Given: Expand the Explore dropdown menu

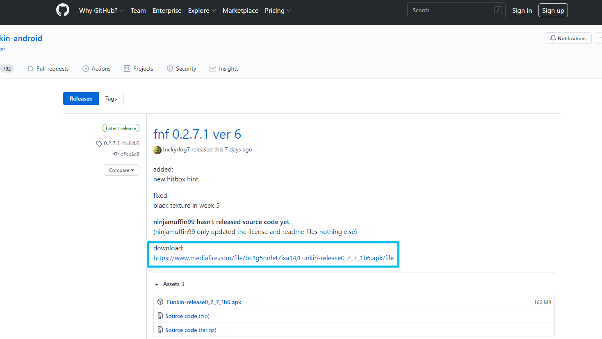Looking at the screenshot, I should click(202, 11).
